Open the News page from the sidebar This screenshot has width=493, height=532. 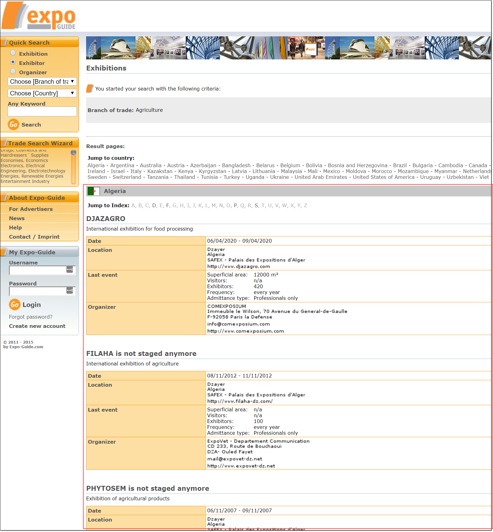[17, 218]
